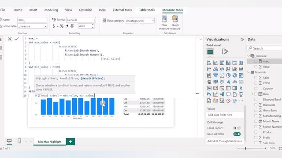
Task: Select the gauge visual
Action: [234, 82]
